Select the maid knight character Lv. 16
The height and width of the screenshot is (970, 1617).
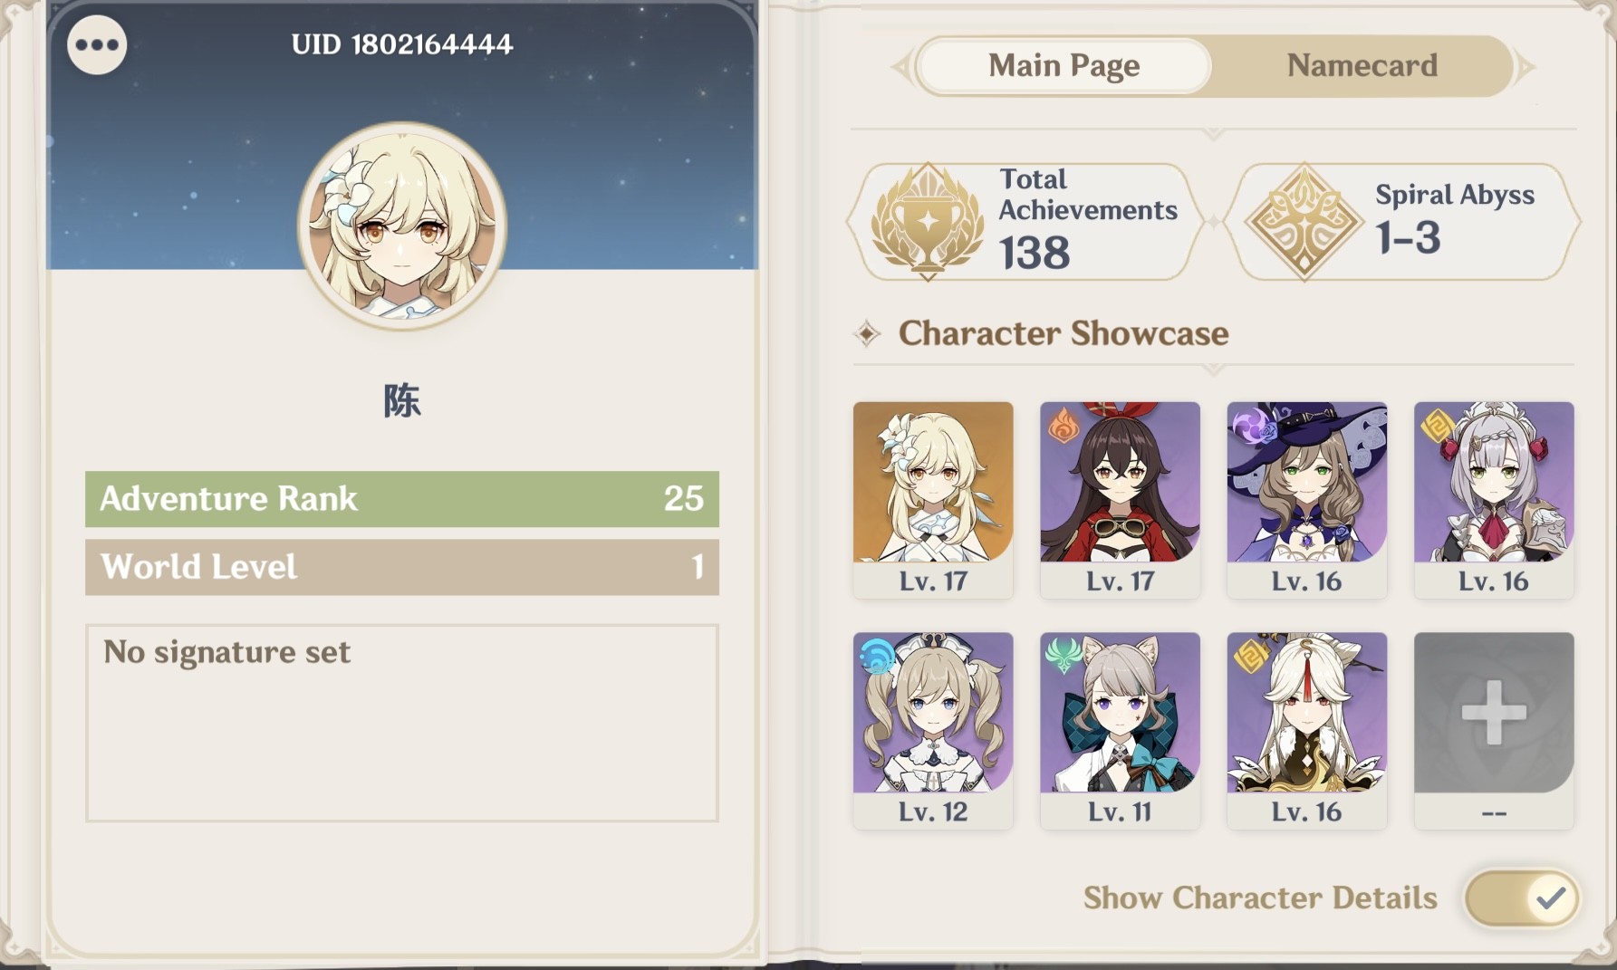tap(1494, 500)
